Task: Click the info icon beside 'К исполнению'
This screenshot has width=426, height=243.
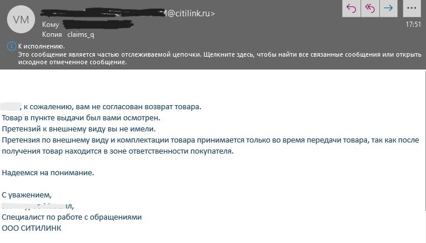Action: (11, 46)
